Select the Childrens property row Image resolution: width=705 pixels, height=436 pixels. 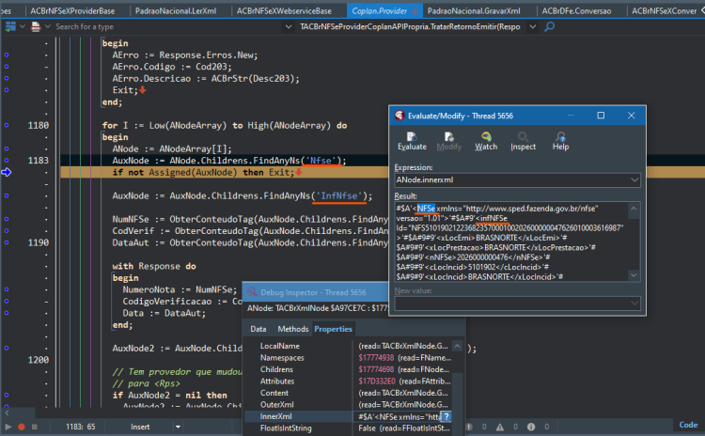pos(349,369)
